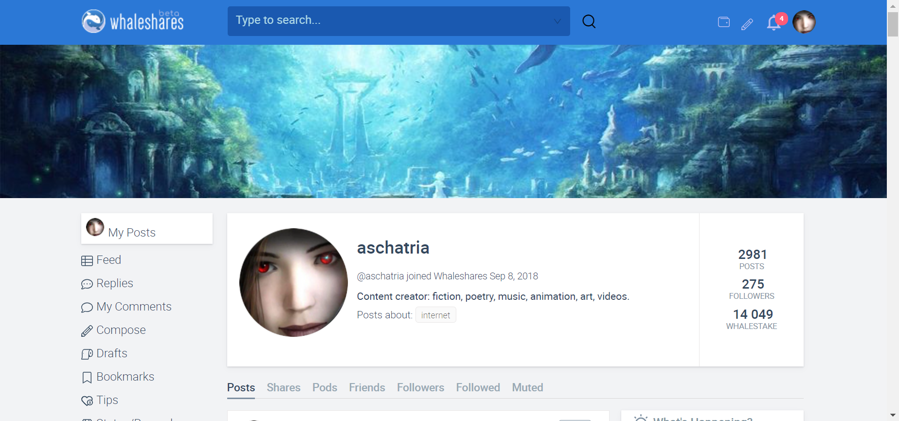Image resolution: width=899 pixels, height=421 pixels.
Task: Open user avatar menu in header
Action: pos(804,22)
